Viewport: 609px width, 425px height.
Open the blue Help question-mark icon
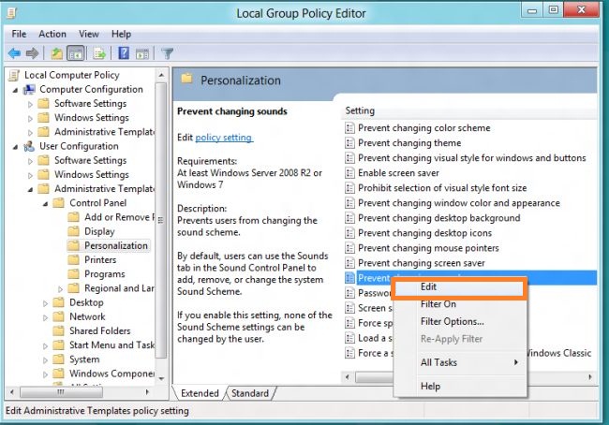click(x=124, y=53)
